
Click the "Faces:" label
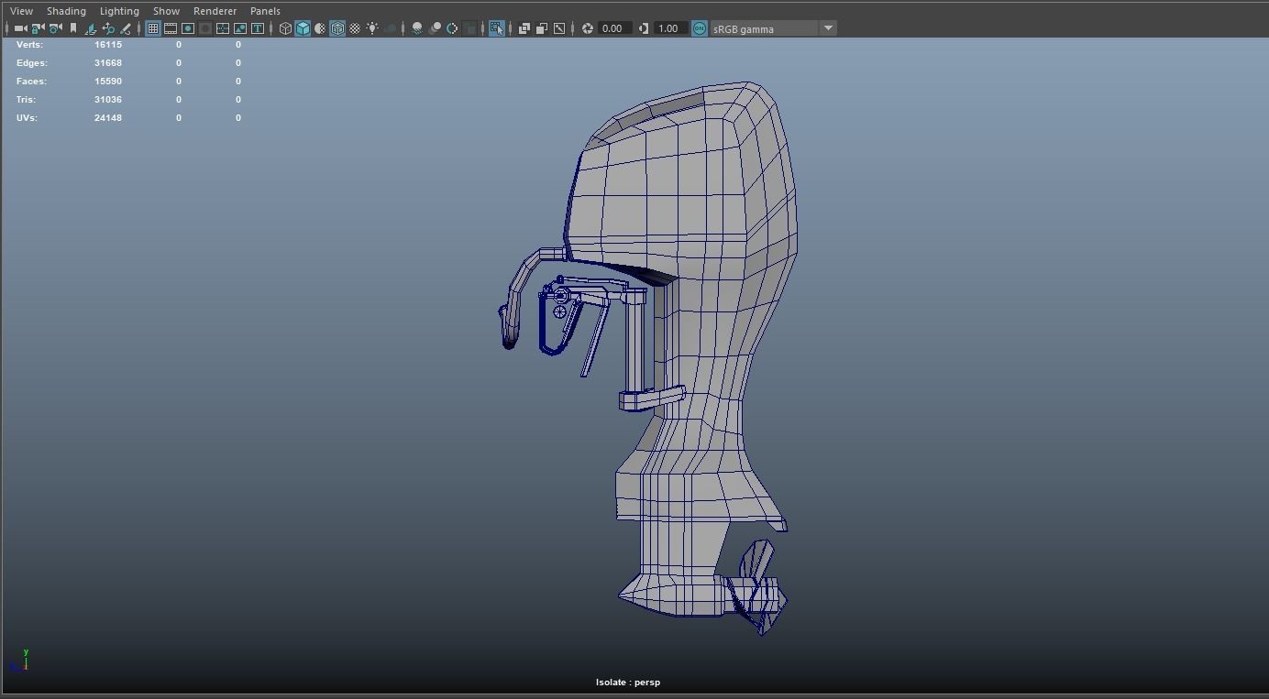(32, 81)
